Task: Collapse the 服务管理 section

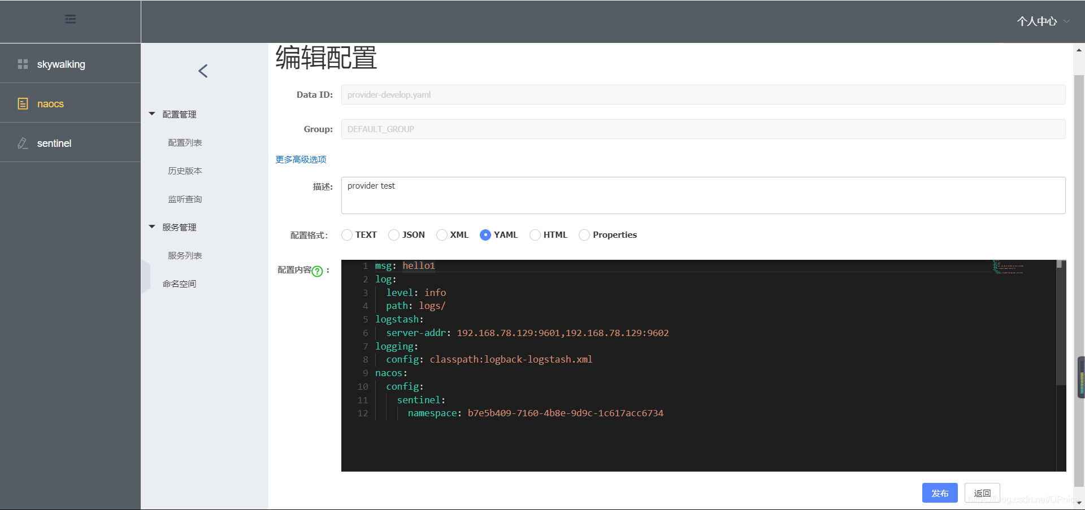Action: [x=151, y=226]
